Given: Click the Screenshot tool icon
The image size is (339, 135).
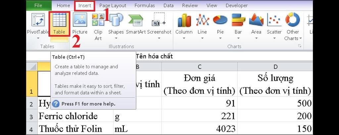Looking at the screenshot, I should click(159, 20).
